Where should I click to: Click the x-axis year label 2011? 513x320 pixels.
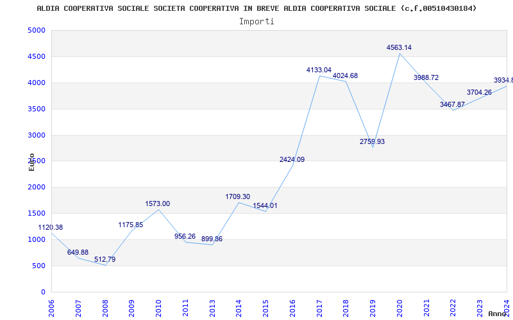(x=185, y=308)
